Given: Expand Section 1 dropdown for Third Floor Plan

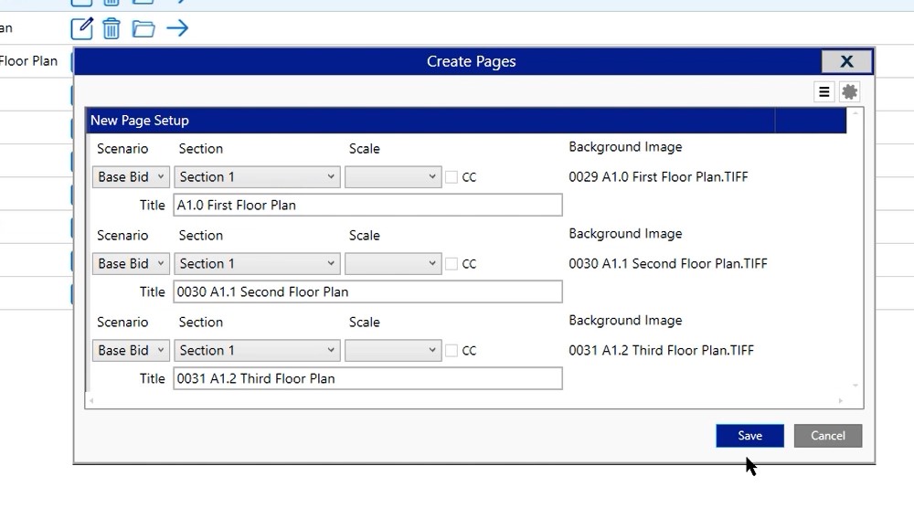Looking at the screenshot, I should click(258, 351).
